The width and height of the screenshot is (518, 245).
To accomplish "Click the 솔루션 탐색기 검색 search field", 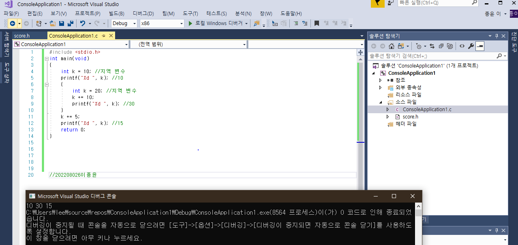I will (x=438, y=56).
